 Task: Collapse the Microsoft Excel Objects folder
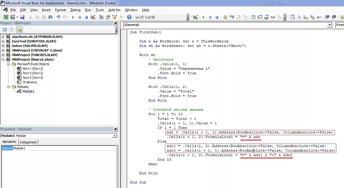coord(9,64)
